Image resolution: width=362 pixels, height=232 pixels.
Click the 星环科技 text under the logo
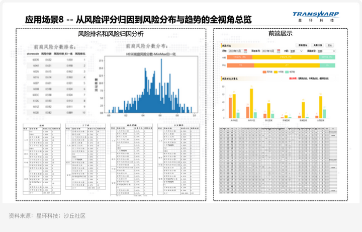(316, 20)
